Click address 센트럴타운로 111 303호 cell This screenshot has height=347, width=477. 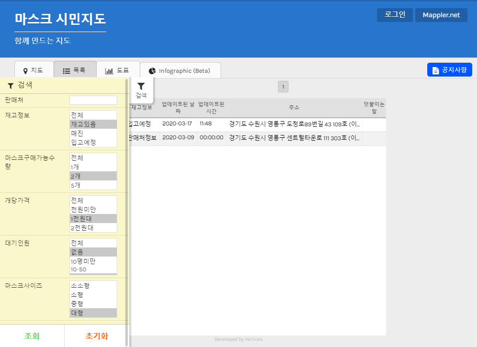294,138
